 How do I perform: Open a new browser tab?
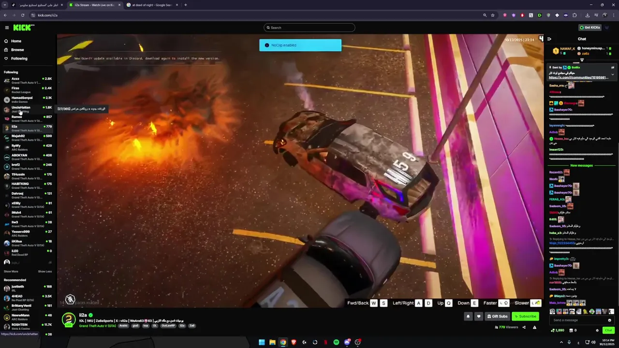186,5
